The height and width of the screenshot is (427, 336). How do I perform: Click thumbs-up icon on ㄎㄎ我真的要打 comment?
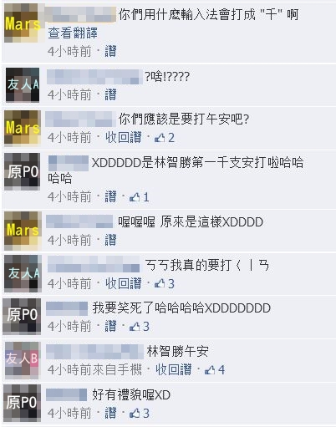click(160, 283)
